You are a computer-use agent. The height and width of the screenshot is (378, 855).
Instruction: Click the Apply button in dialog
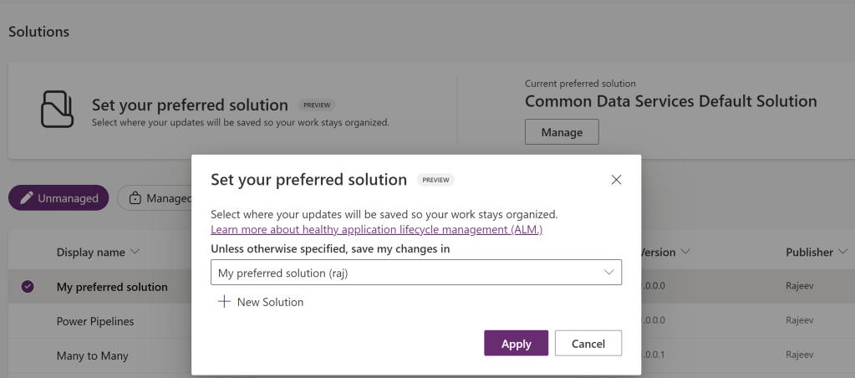coord(516,344)
